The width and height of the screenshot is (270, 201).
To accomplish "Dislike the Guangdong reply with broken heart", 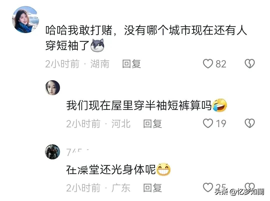I will click(250, 186).
